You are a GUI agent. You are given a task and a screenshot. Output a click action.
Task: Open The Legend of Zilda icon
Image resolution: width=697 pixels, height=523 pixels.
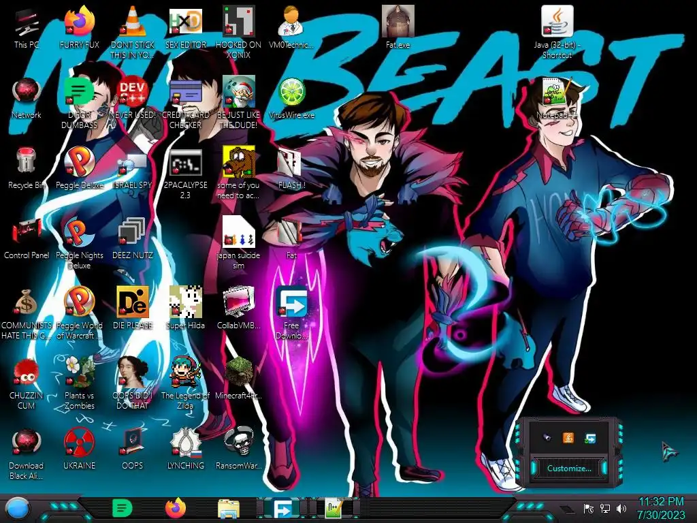[185, 383]
